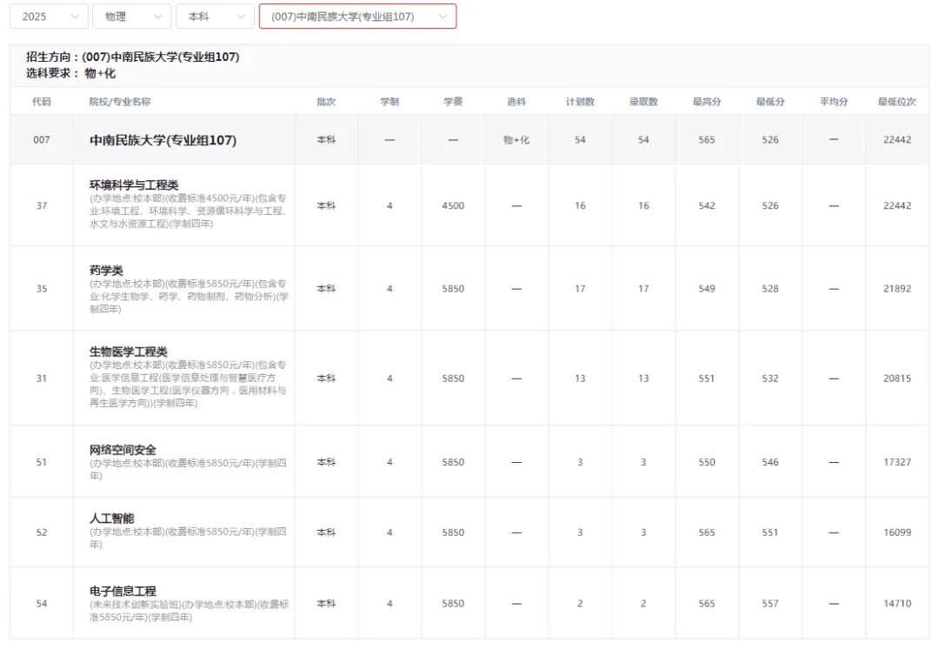939x650 pixels.
Task: Click lowest rank 14710 cell
Action: pos(897,604)
